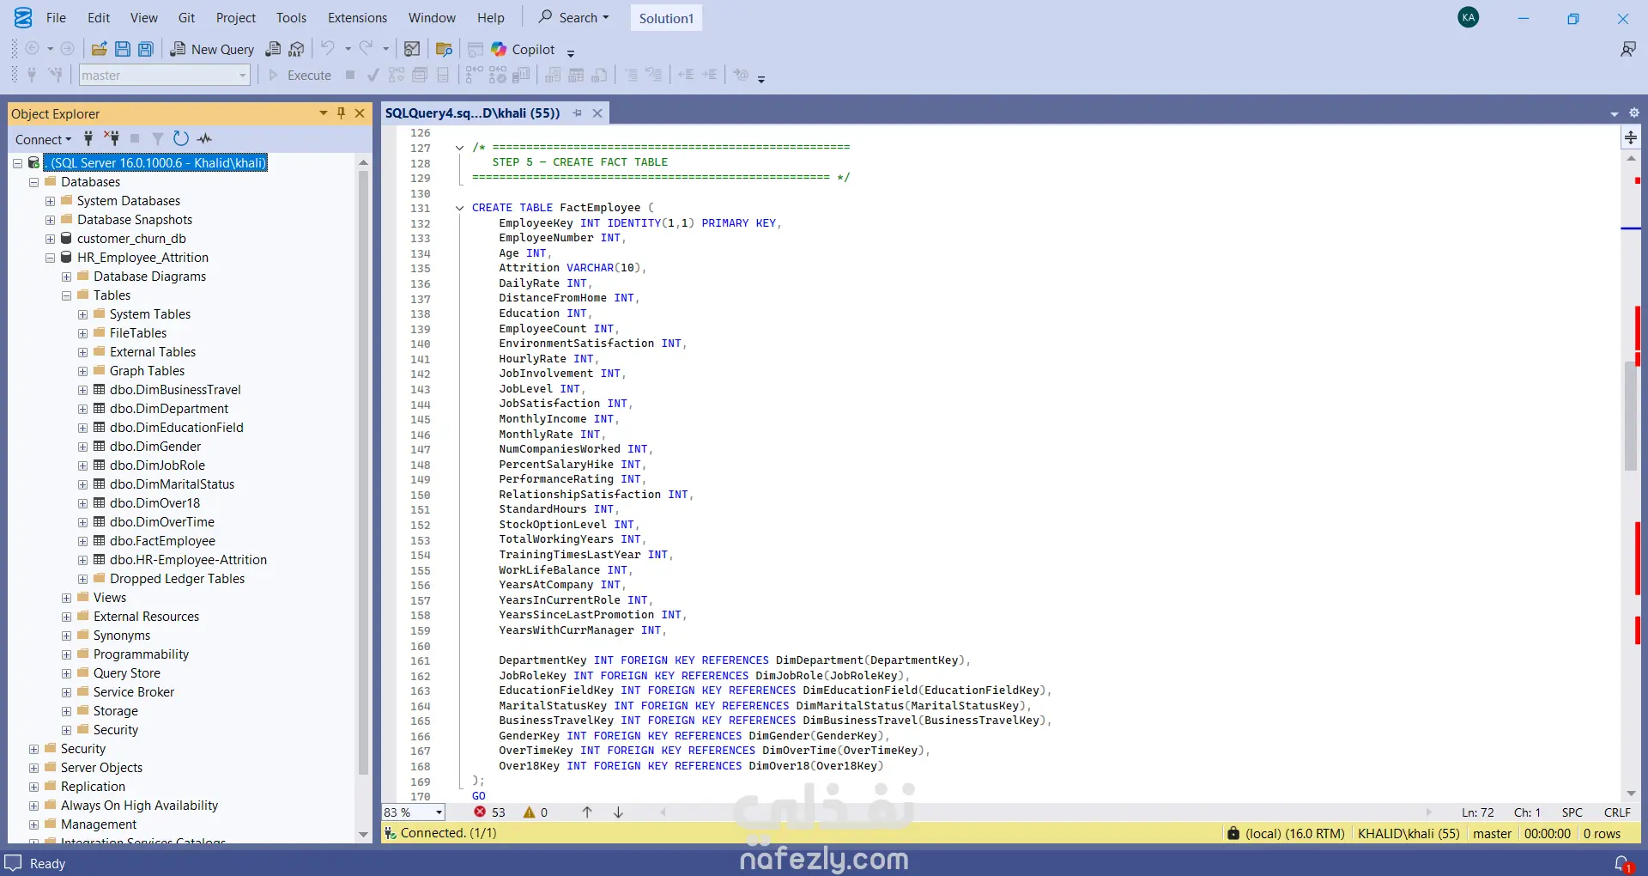Viewport: 1648px width, 876px height.
Task: Open the Tools menu
Action: (291, 17)
